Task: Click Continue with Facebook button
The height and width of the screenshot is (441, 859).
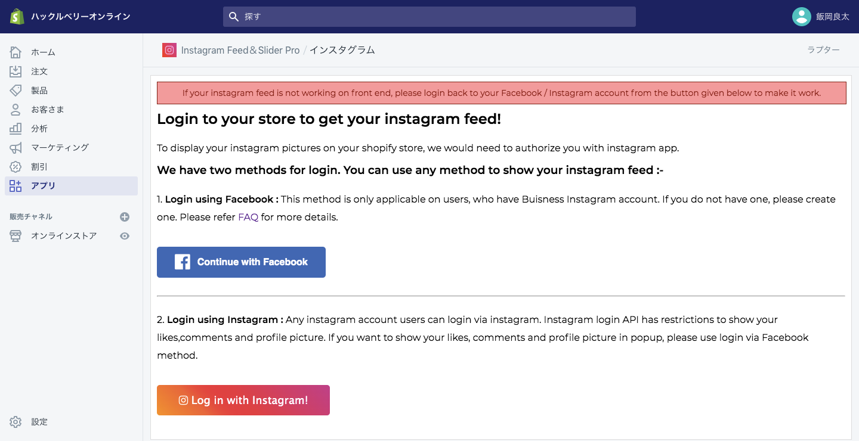Action: click(x=241, y=262)
